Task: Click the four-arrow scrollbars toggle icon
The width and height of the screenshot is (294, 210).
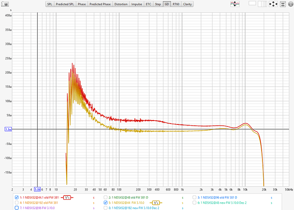Action: tap(274, 4)
